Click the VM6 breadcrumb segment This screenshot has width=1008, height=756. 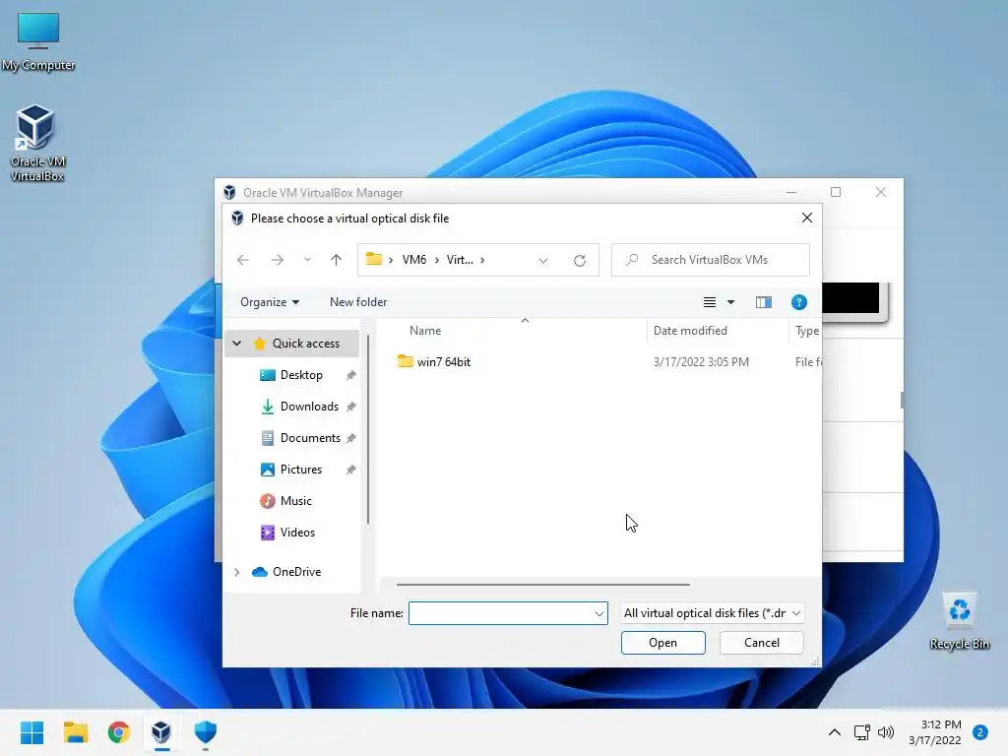[414, 260]
